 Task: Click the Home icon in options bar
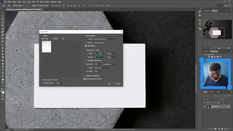coord(4,6)
